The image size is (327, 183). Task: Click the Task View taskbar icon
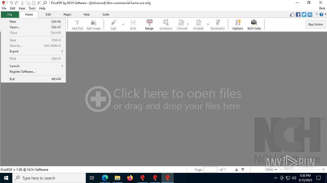(92, 178)
